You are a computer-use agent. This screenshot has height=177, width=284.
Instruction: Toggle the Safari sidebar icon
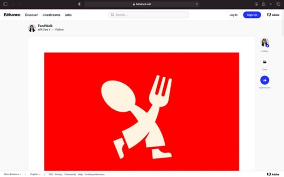5,4
